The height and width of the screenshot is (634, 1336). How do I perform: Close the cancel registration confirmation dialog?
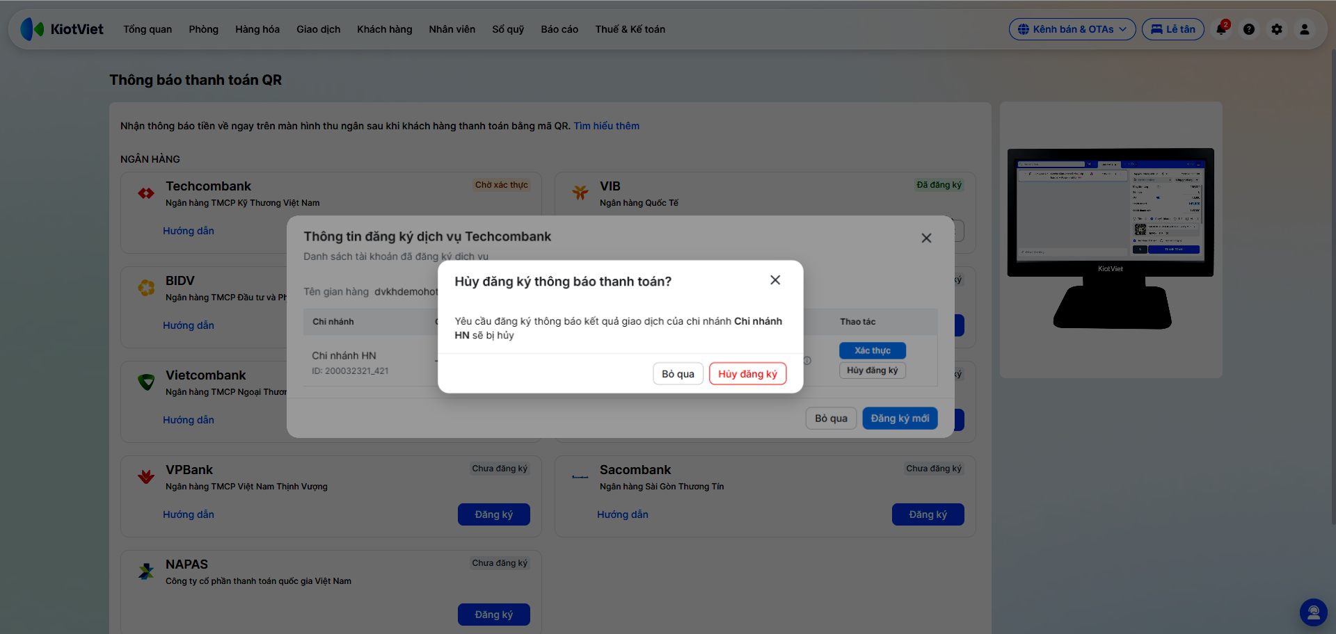pyautogui.click(x=775, y=280)
